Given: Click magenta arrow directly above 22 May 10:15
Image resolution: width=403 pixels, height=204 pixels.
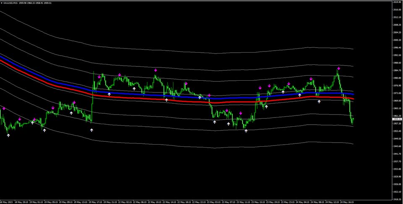Looking at the screenshot, I should (x=155, y=70).
